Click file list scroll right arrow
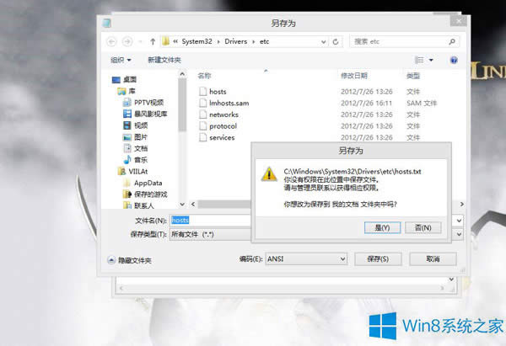The height and width of the screenshot is (346, 506). [462, 204]
